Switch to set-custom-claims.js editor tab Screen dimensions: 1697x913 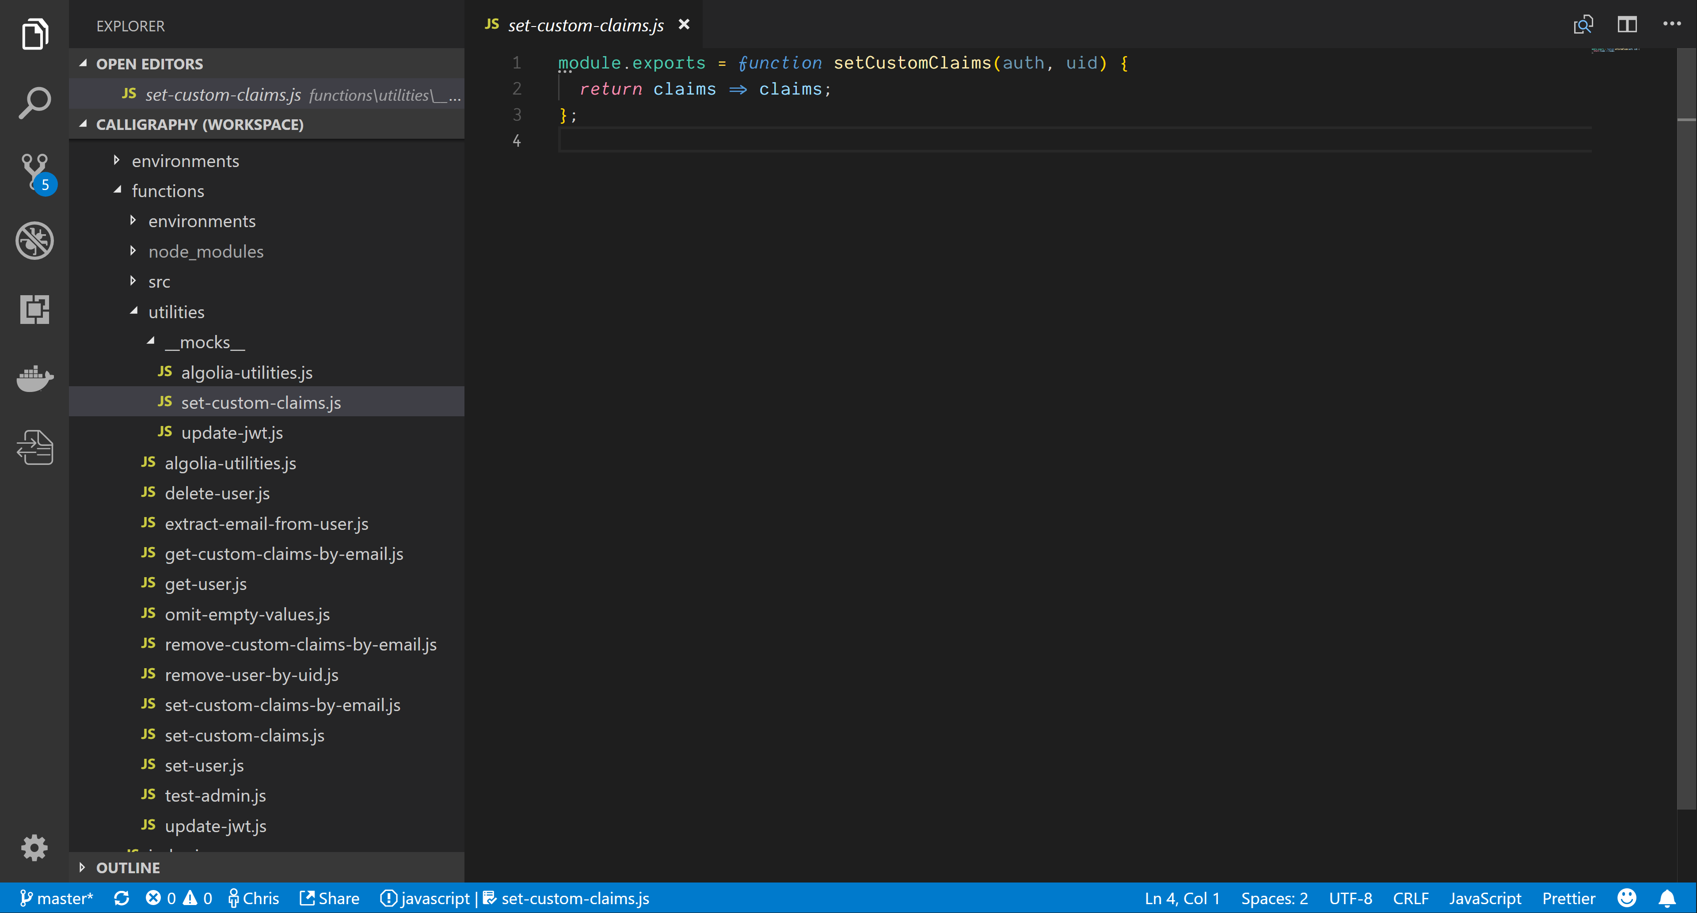(585, 25)
